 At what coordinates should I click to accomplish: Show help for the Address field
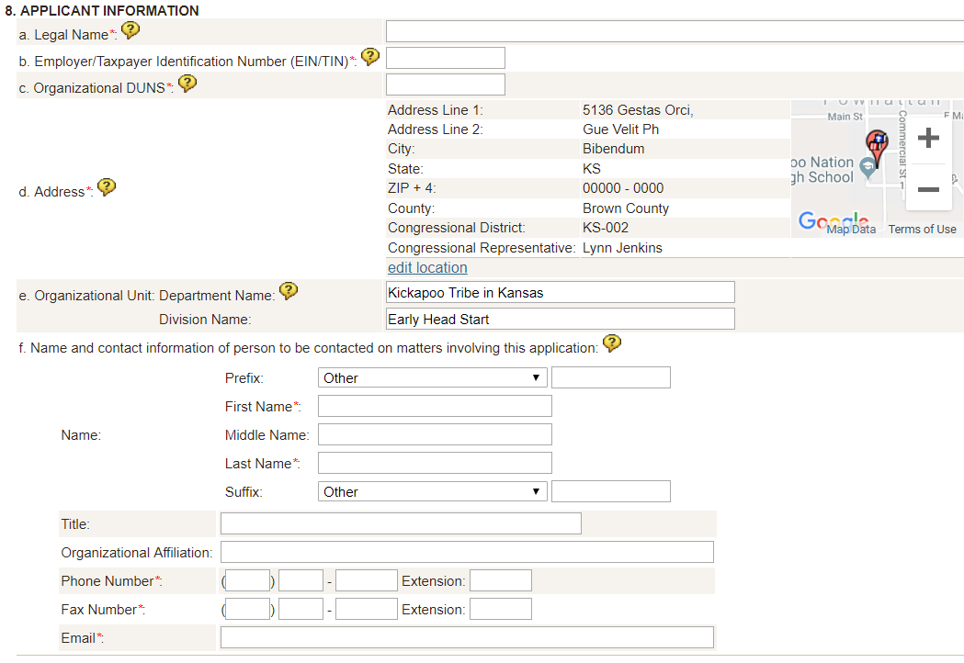click(107, 187)
